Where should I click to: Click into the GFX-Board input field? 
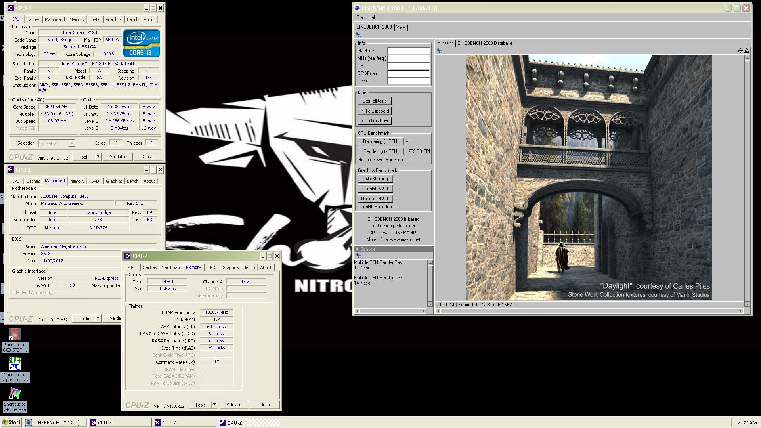tap(408, 73)
